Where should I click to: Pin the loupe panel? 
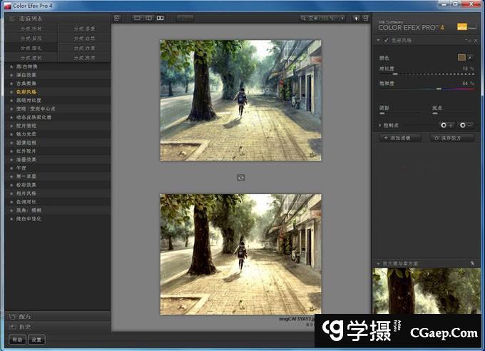[472, 263]
